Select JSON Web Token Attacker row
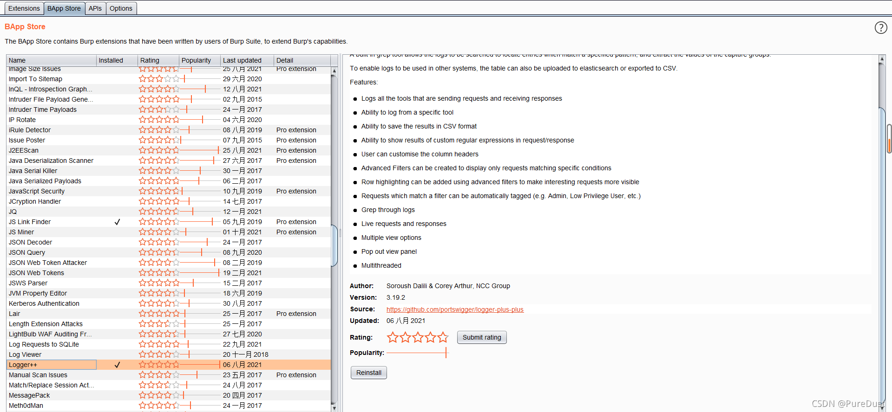 pyautogui.click(x=169, y=263)
